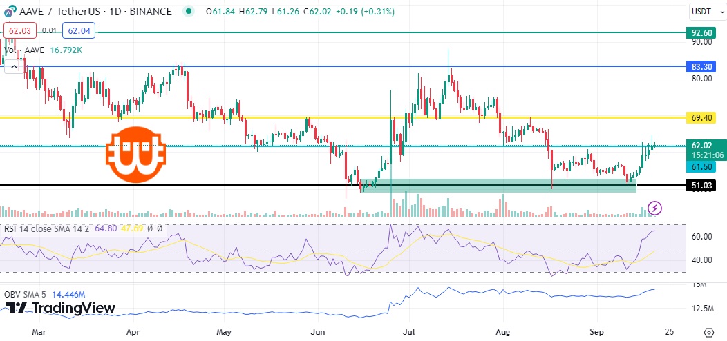Viewport: 727px width, 341px height.
Task: Click the Jun label on time axis
Action: 318,332
